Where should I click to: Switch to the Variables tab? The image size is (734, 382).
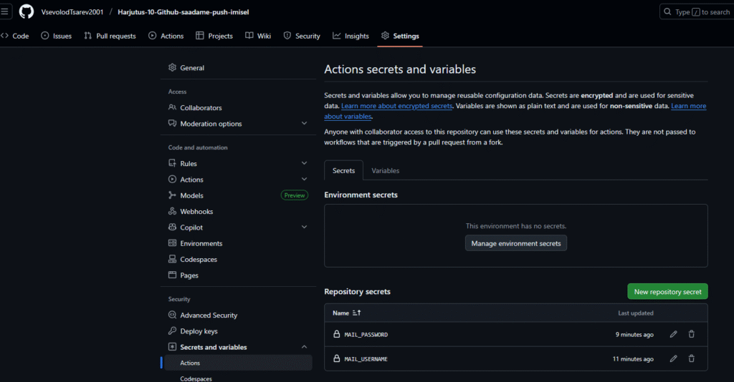coord(385,171)
